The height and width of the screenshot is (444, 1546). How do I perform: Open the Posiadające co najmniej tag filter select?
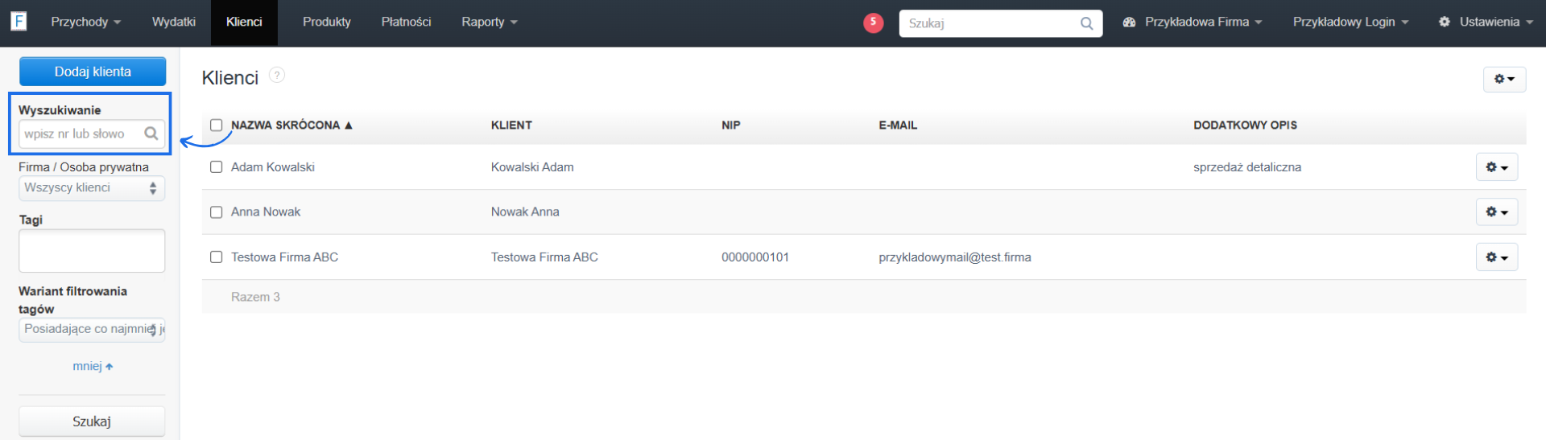pos(92,330)
